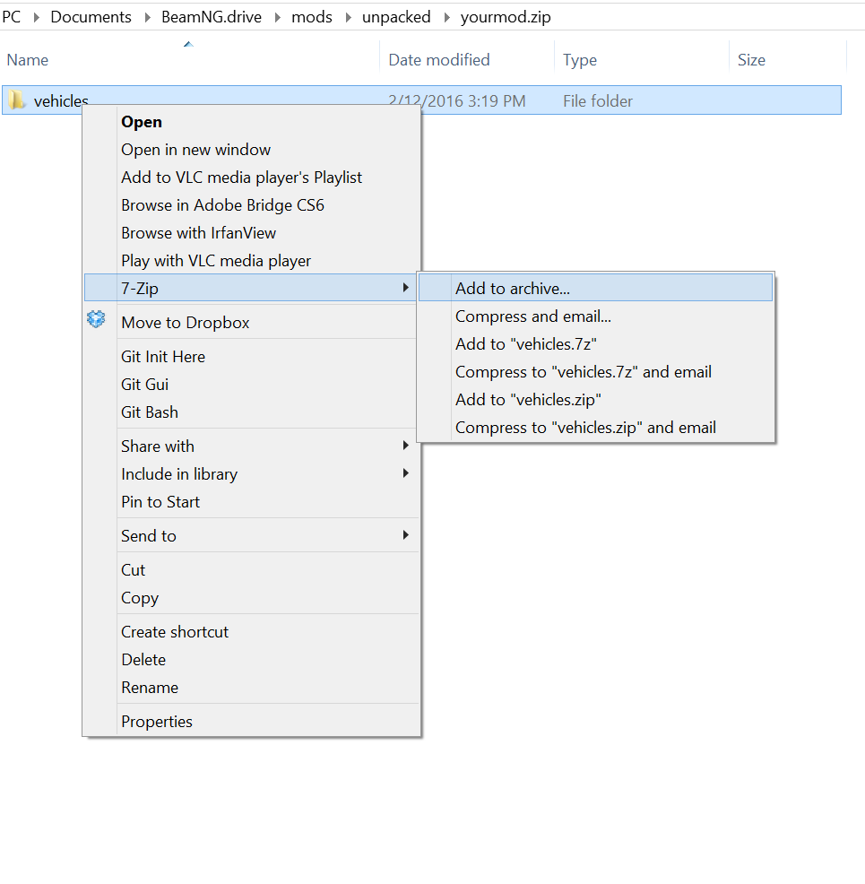865x884 pixels.
Task: Open Include in library entry
Action: 251,474
